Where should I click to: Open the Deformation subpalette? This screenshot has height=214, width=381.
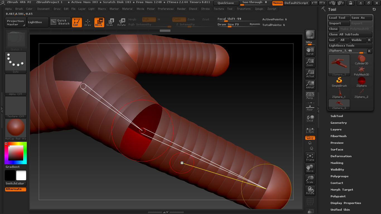[341, 156]
